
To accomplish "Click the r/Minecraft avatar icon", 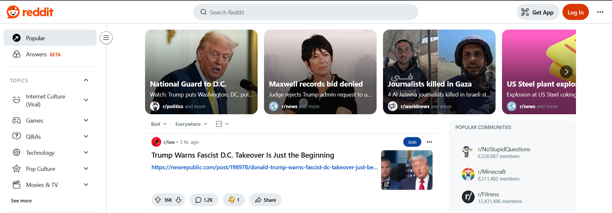I will point(468,174).
